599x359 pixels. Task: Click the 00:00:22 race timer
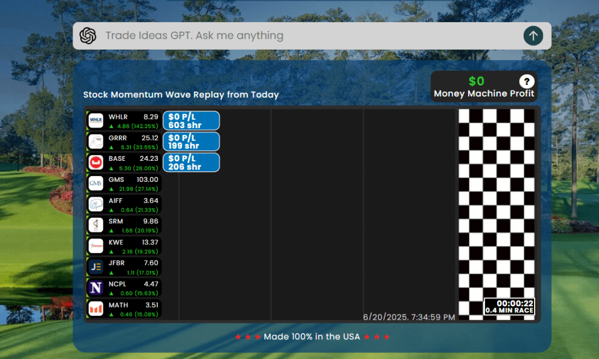click(515, 303)
